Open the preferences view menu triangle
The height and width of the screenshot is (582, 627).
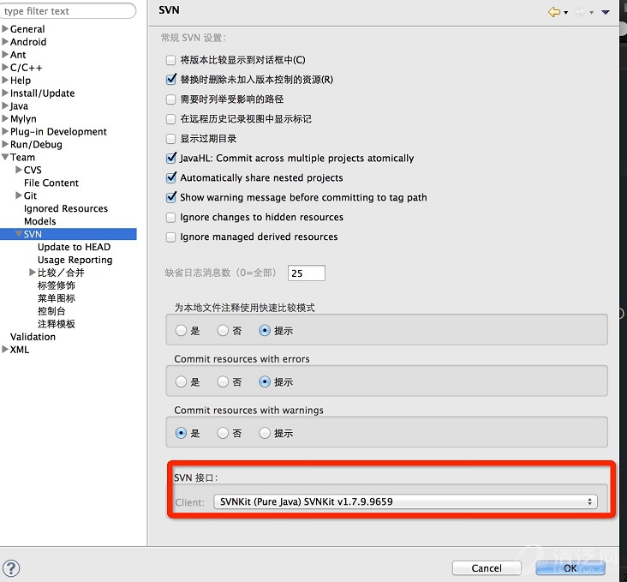pos(606,12)
